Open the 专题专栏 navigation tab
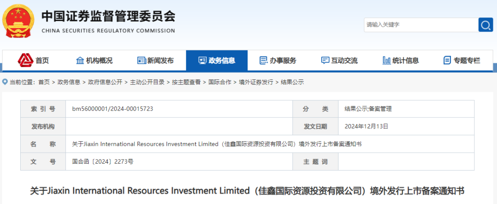 click(462, 61)
